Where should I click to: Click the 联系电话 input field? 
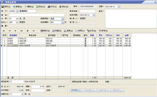pyautogui.click(x=87, y=11)
